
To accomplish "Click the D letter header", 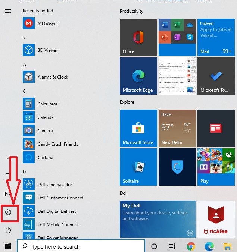I will 24,171.
